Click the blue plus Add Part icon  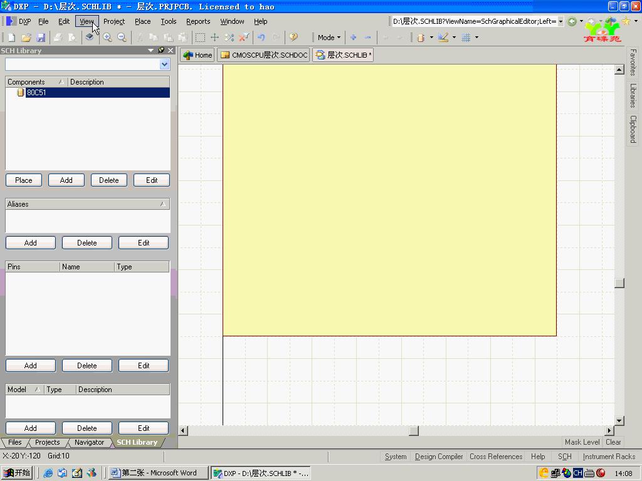(354, 38)
